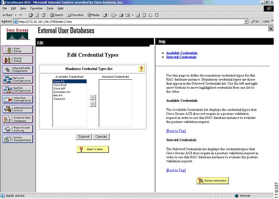Open Network Configuration section
The image size is (279, 199).
pyautogui.click(x=18, y=79)
